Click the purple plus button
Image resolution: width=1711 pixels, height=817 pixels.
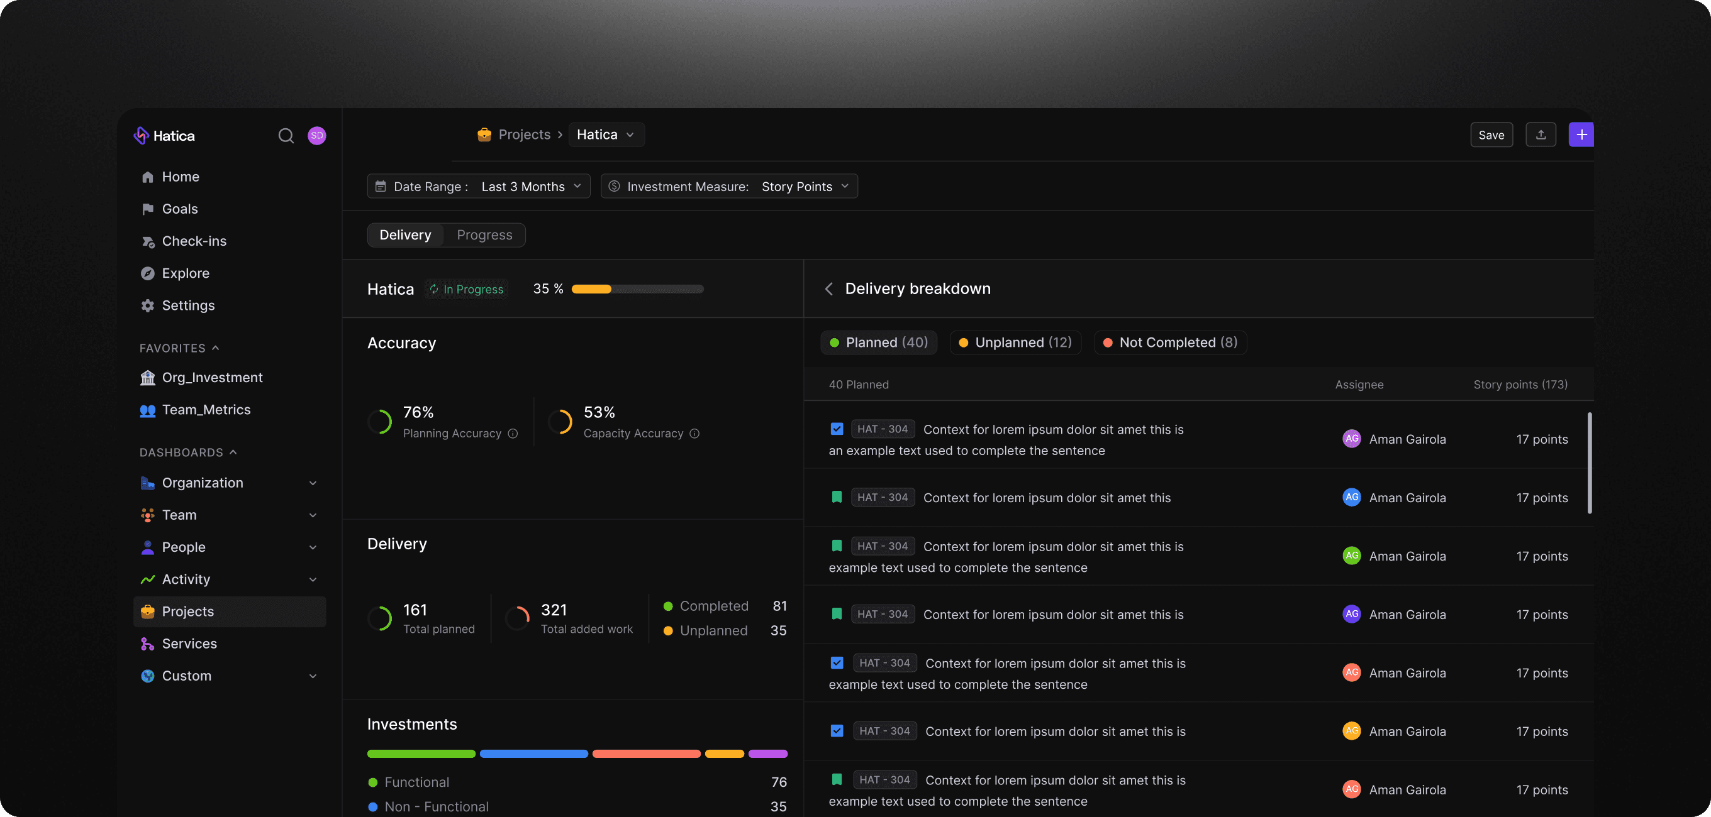pyautogui.click(x=1581, y=134)
